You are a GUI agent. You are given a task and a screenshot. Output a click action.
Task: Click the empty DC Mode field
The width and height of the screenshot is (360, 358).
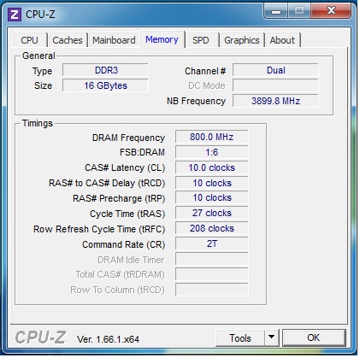275,85
